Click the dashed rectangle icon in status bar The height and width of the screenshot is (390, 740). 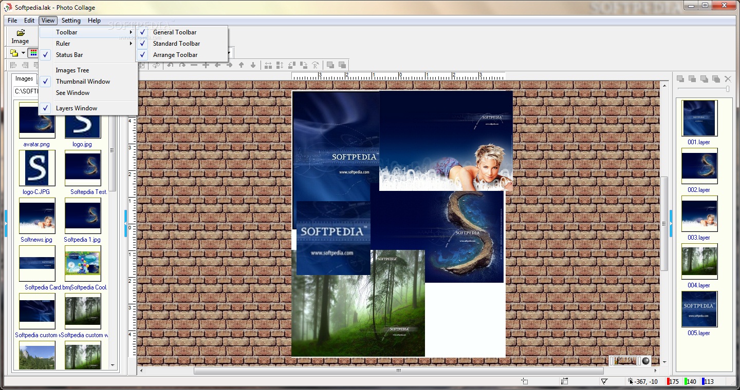click(565, 381)
